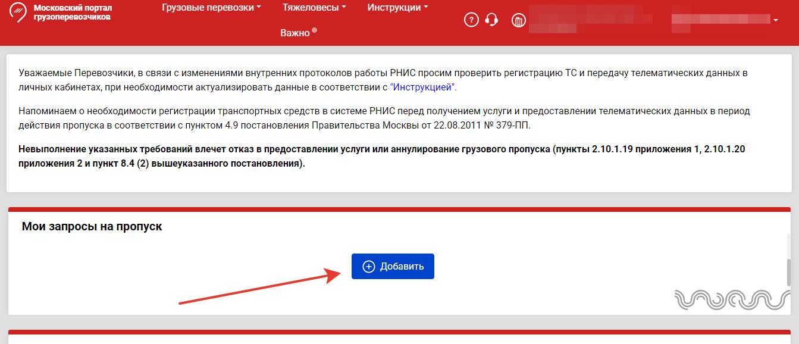Click the wave pattern graphic
The image size is (799, 344).
(x=732, y=299)
